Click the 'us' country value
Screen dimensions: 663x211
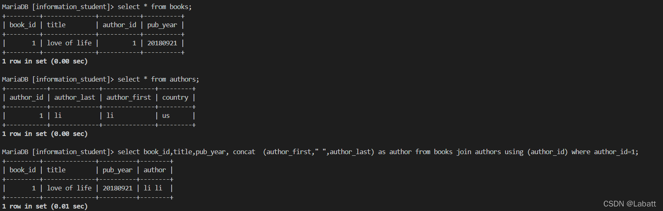click(166, 116)
